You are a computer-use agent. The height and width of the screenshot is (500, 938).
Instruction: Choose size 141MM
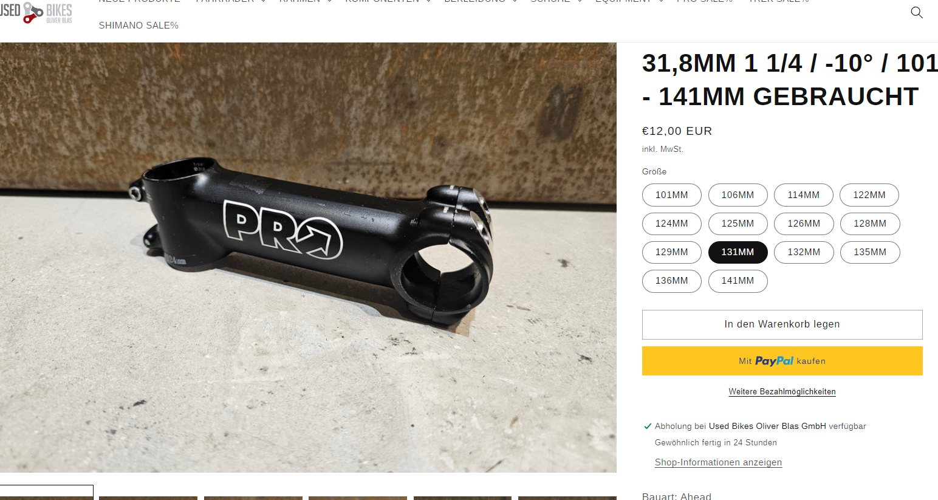[738, 281]
